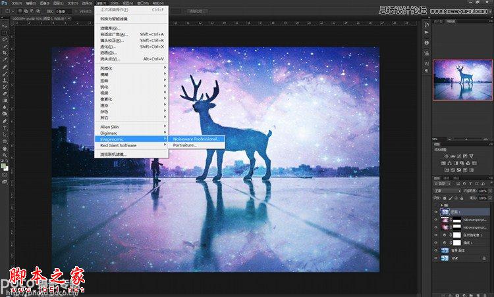Expand the Alien Skin submenu
This screenshot has height=297, width=494.
(132, 127)
